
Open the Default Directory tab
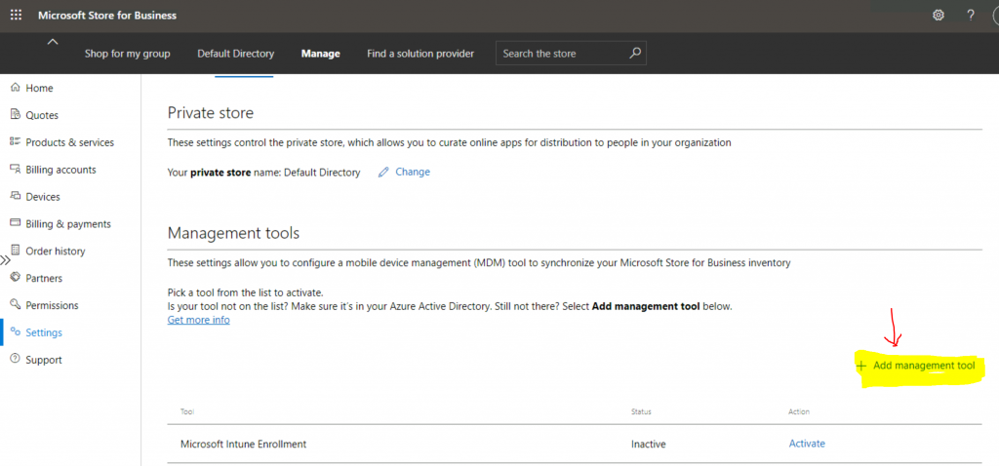click(236, 54)
